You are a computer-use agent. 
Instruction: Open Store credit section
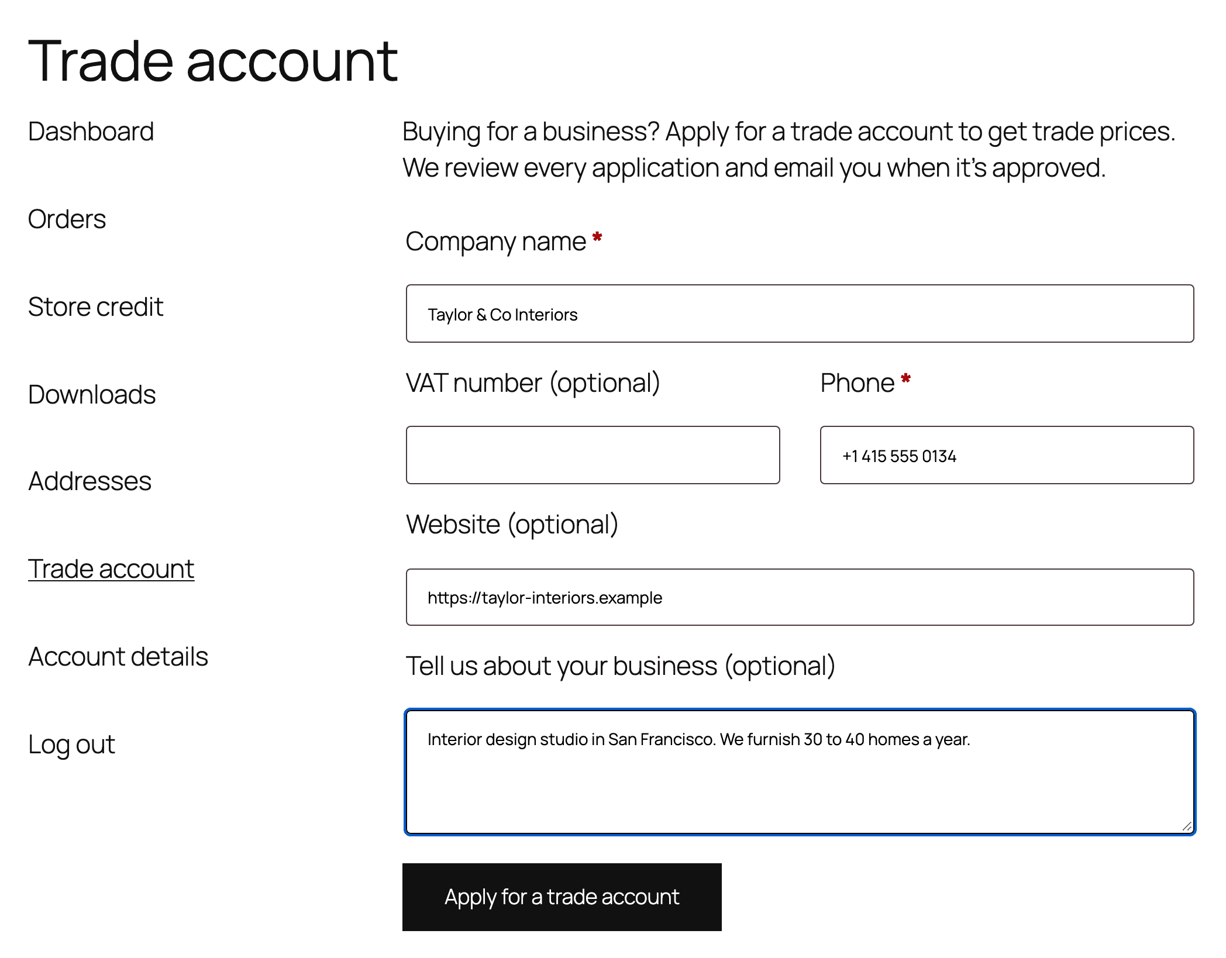click(95, 307)
